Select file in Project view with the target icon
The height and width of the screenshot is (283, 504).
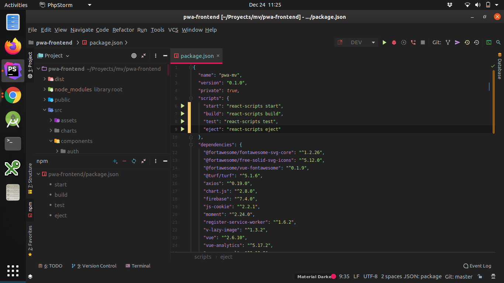[134, 56]
